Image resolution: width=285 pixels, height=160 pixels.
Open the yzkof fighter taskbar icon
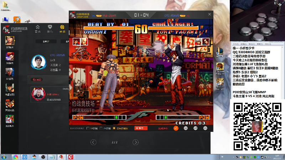tap(61, 157)
